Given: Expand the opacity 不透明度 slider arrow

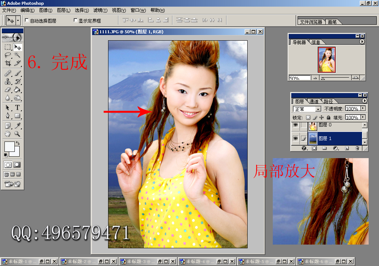Looking at the screenshot, I should [363, 108].
